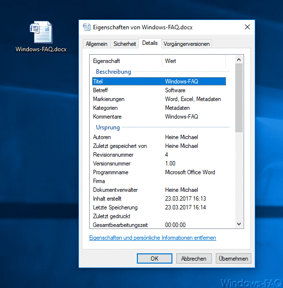Click the Übernehmen button
The height and width of the screenshot is (288, 283).
coord(233,258)
